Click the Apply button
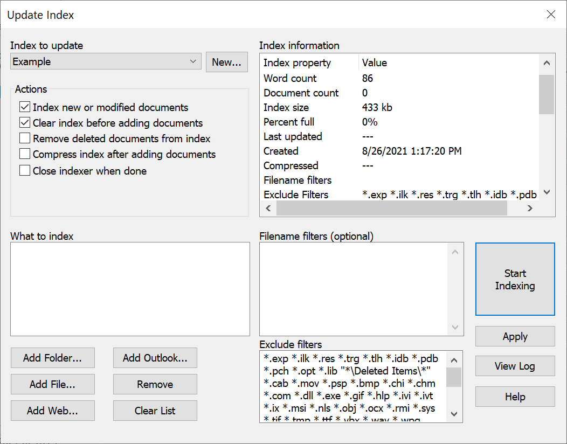Screen dimensions: 567x444 coord(515,337)
